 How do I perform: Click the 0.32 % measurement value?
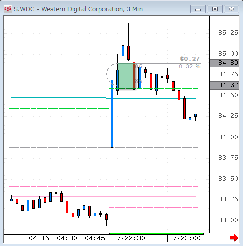click(x=190, y=66)
